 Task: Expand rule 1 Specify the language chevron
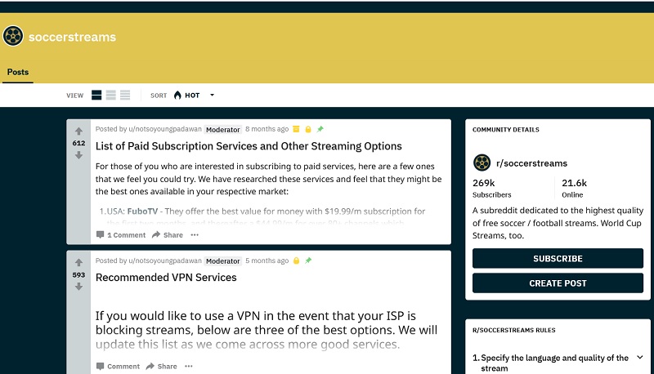click(x=640, y=358)
